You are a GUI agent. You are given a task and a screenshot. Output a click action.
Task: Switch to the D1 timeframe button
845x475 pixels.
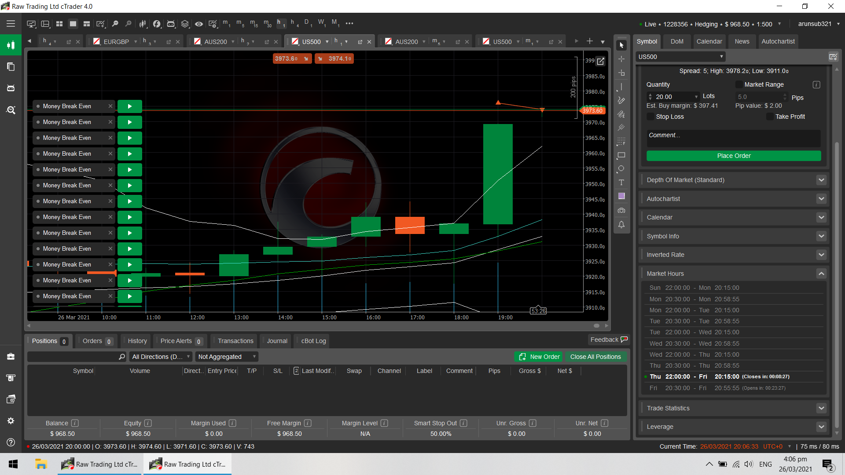(x=308, y=23)
